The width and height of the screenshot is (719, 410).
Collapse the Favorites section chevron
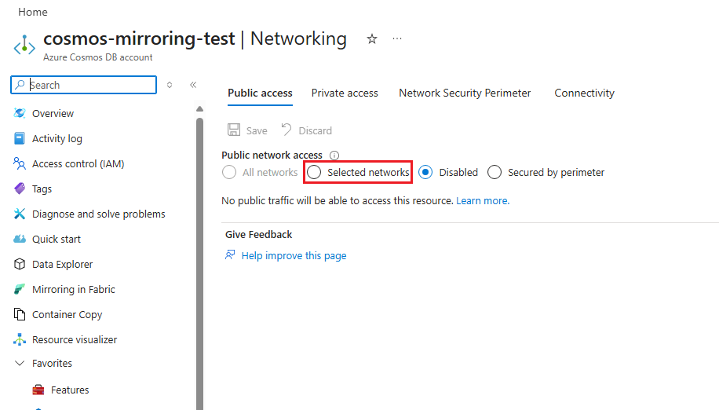click(x=20, y=363)
